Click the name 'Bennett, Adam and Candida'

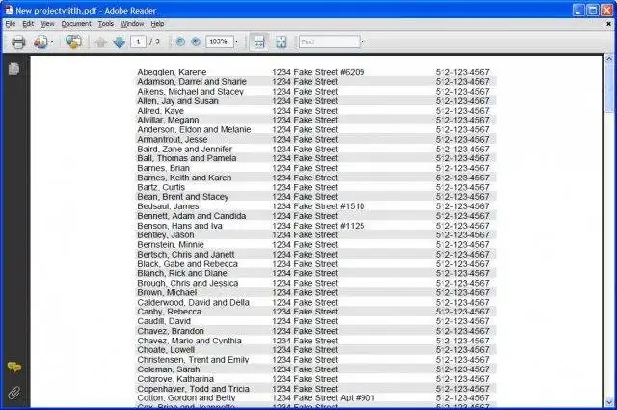point(192,216)
